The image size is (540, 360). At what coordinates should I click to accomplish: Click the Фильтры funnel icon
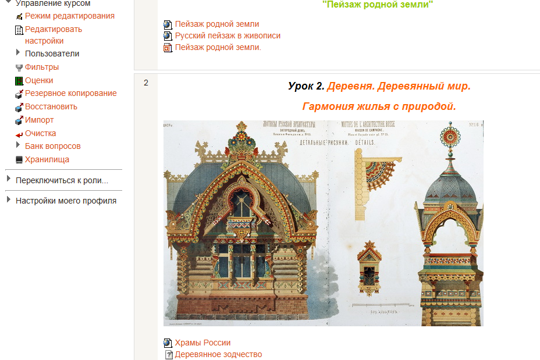click(x=19, y=67)
